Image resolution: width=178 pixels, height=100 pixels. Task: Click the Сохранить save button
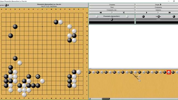158,7
